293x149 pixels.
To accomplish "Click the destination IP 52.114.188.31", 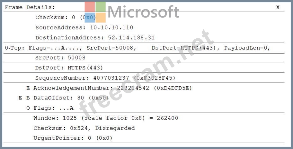I will coord(131,38).
